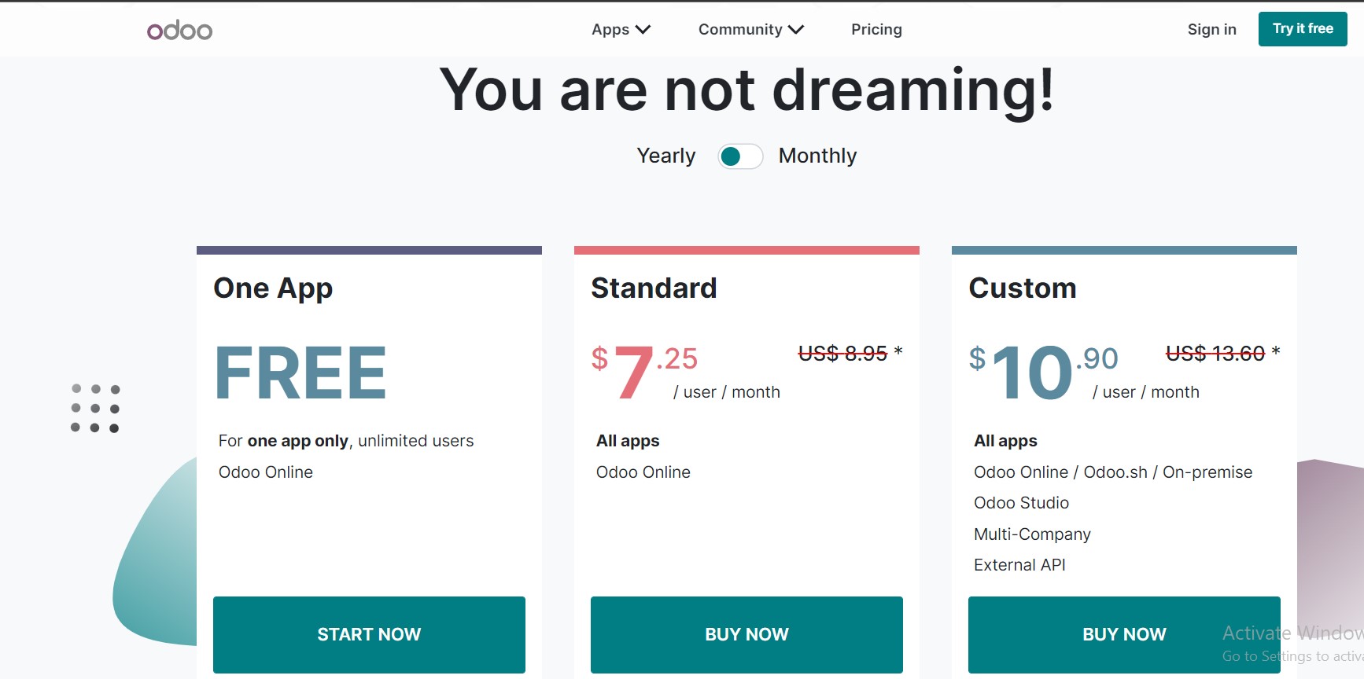The height and width of the screenshot is (679, 1364).
Task: Buy Now on the Standard plan
Action: pos(747,634)
